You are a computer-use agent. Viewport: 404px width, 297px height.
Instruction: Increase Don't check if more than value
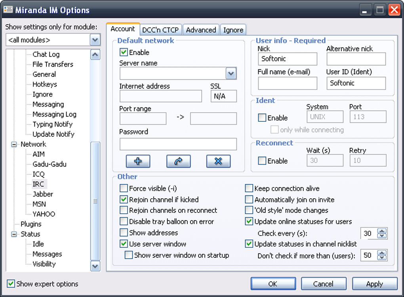point(382,253)
